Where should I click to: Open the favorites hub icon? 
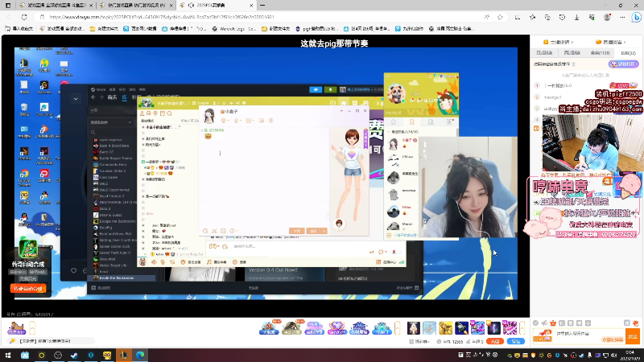point(532,17)
